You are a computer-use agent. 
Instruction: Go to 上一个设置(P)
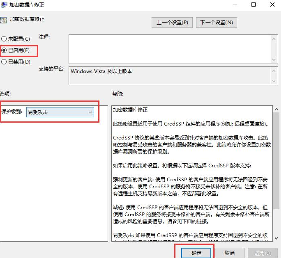(172, 22)
